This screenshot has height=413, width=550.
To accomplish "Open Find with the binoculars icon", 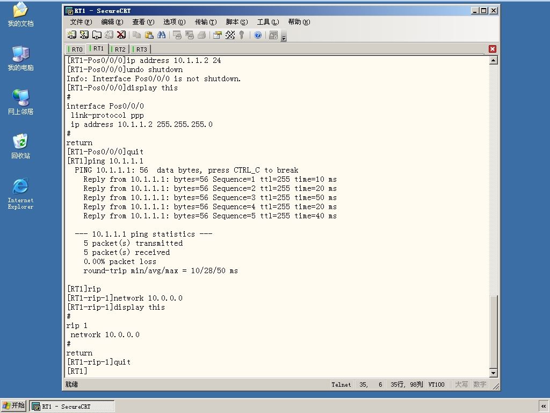I will (161, 35).
